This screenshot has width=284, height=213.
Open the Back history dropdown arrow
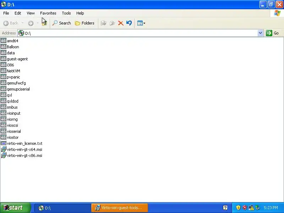[x=22, y=23]
